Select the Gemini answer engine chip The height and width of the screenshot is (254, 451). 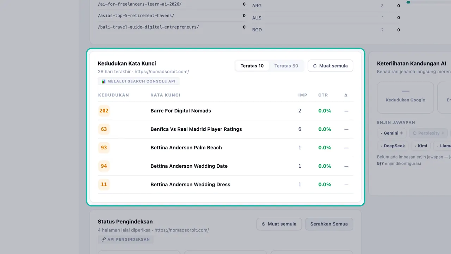click(391, 133)
